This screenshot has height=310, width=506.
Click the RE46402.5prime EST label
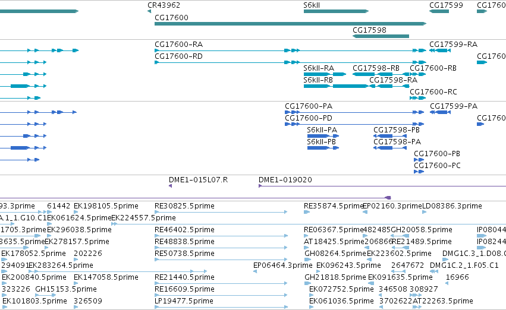(184, 230)
